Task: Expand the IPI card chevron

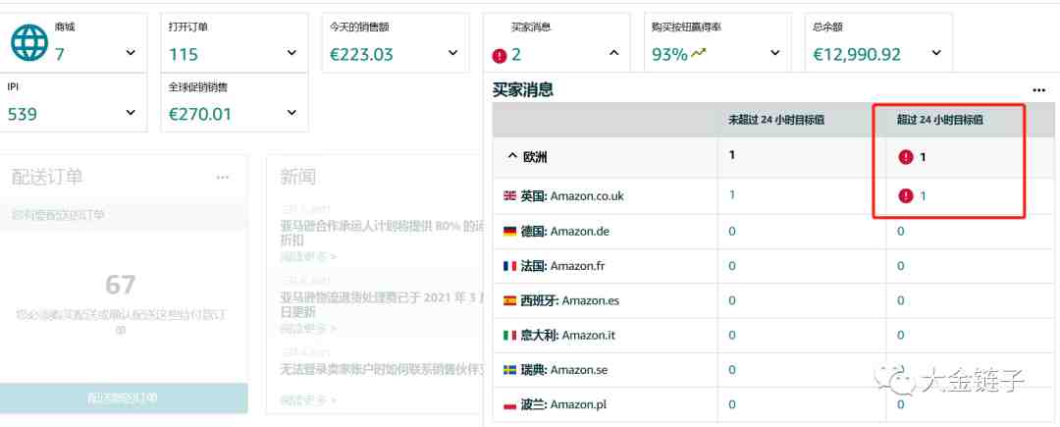Action: (x=131, y=112)
